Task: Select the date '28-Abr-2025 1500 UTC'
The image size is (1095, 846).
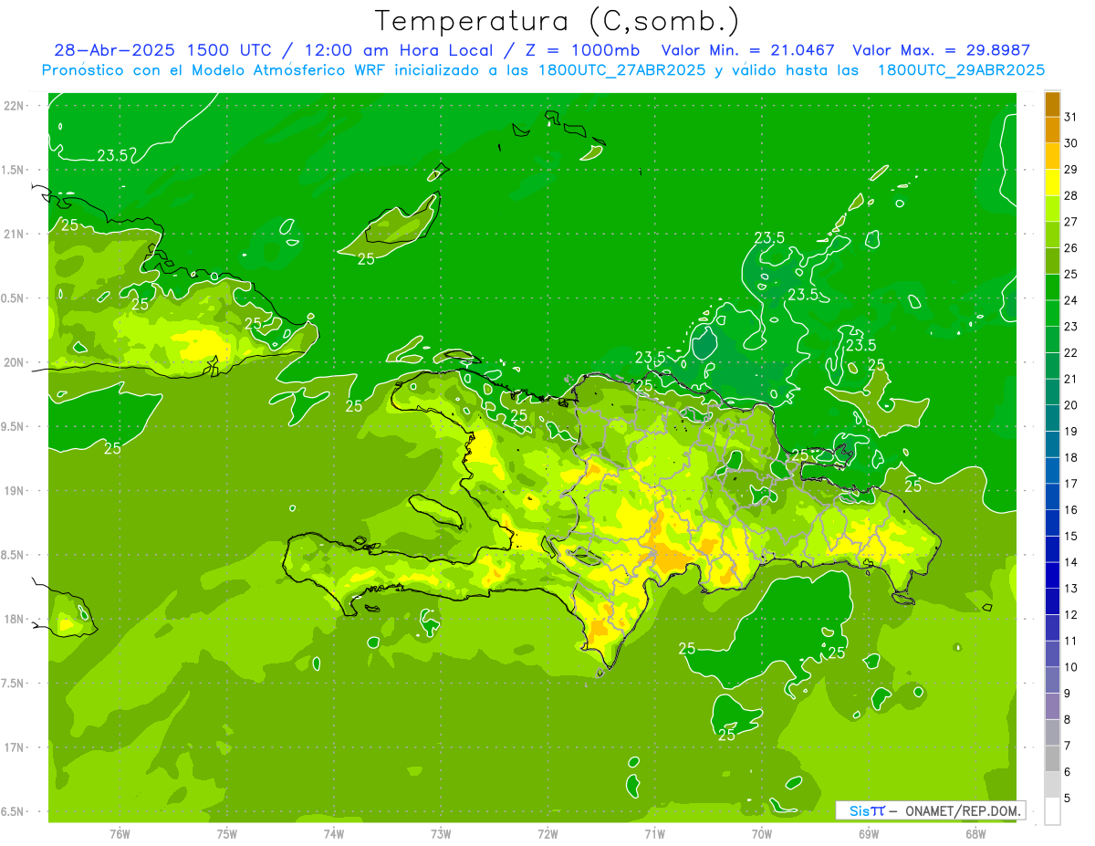Action: (x=162, y=50)
